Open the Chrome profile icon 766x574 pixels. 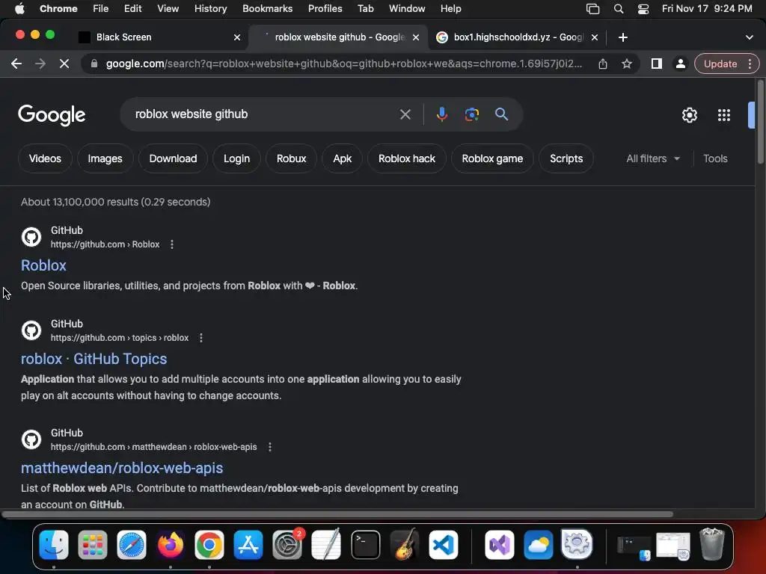680,64
